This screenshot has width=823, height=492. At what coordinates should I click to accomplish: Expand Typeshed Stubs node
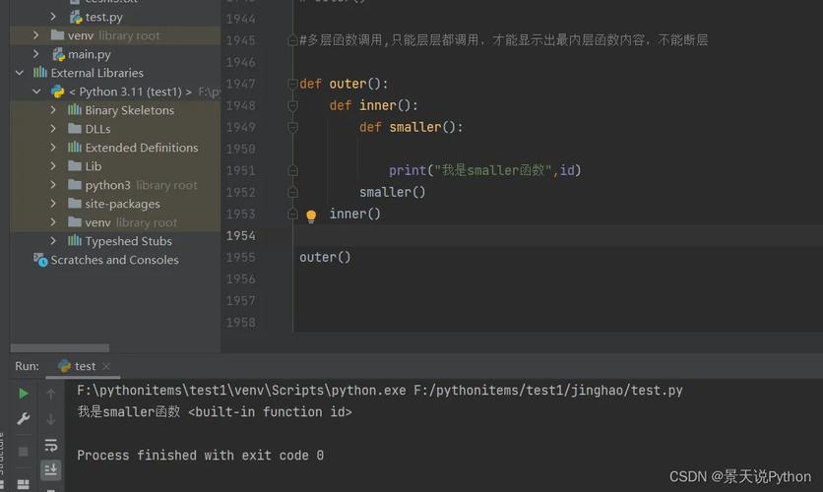pyautogui.click(x=53, y=241)
